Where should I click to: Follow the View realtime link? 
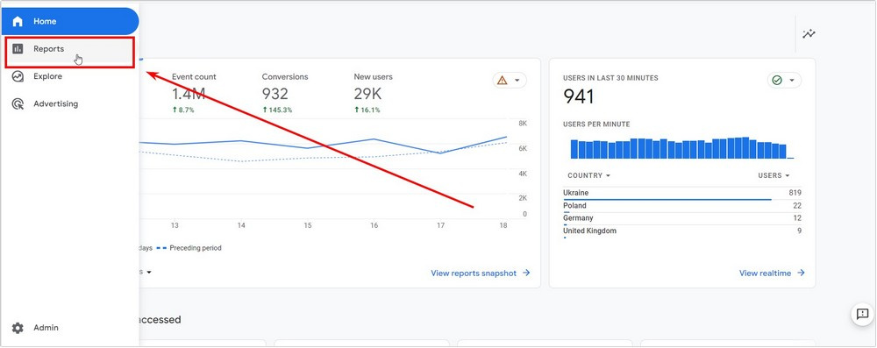pyautogui.click(x=772, y=273)
